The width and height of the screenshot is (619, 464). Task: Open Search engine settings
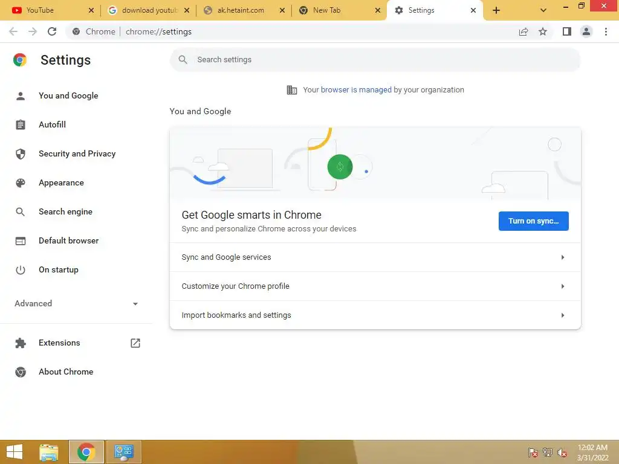pyautogui.click(x=65, y=212)
